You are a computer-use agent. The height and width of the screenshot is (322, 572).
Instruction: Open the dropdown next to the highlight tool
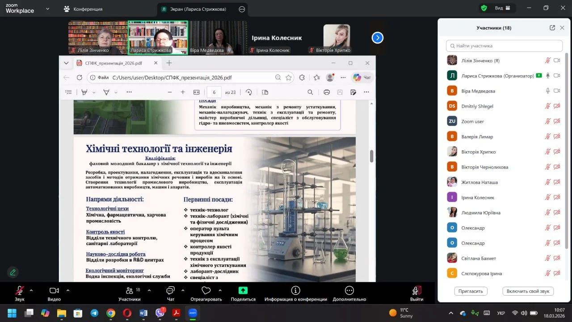pyautogui.click(x=94, y=92)
